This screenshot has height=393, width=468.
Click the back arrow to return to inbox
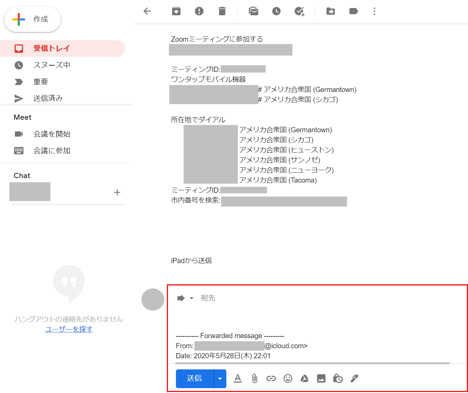(x=147, y=11)
